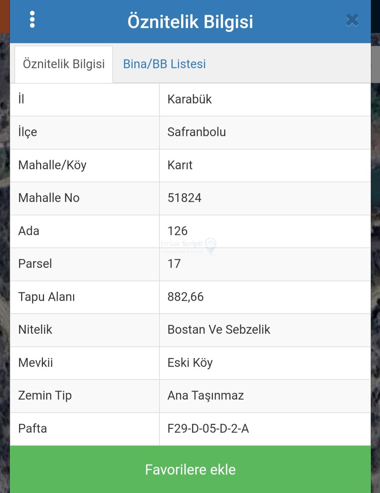Image resolution: width=380 pixels, height=493 pixels.
Task: Click the Karıt village value
Action: [180, 165]
